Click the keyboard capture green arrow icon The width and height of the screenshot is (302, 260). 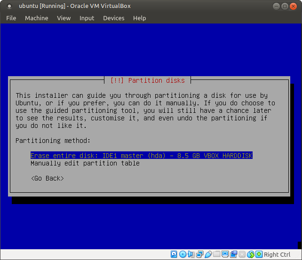click(259, 254)
